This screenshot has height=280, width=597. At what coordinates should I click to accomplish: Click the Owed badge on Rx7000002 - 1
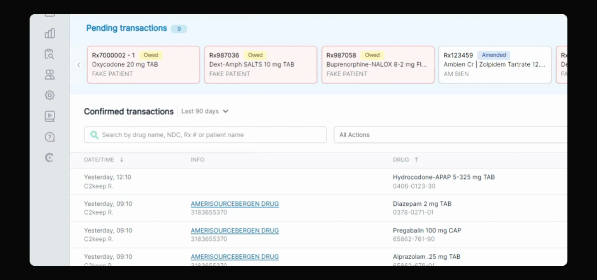click(151, 55)
